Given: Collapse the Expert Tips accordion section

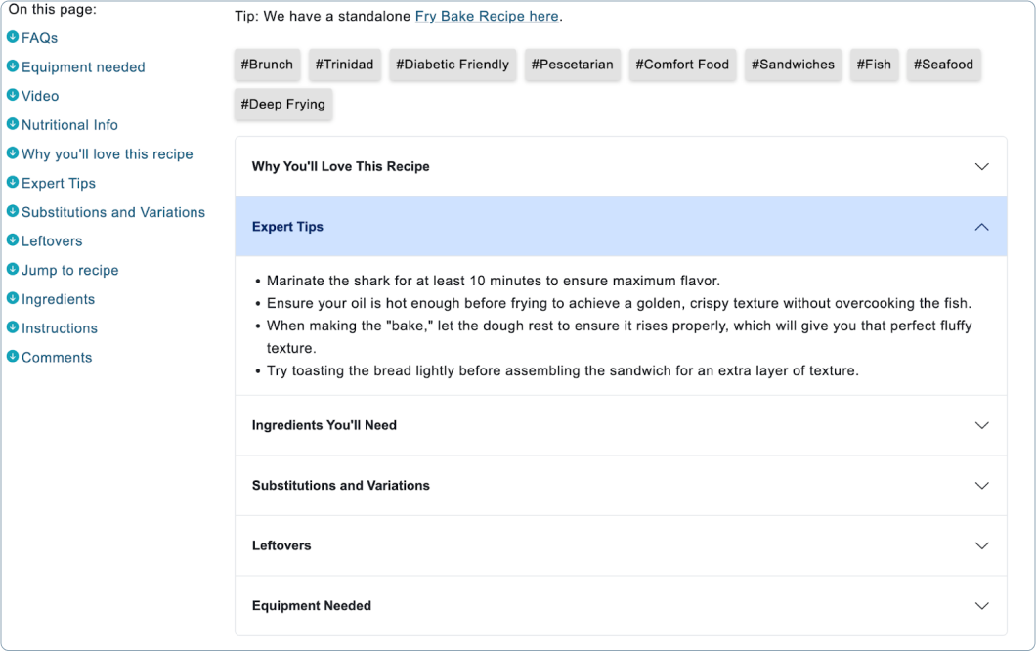Looking at the screenshot, I should point(981,226).
